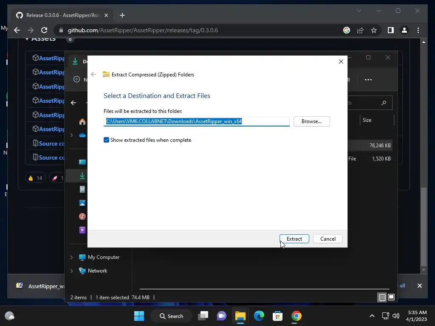Click AssetRipper download item in downloads bar

(40, 286)
